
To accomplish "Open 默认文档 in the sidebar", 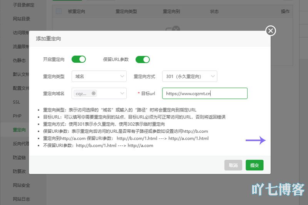I will tap(21, 74).
